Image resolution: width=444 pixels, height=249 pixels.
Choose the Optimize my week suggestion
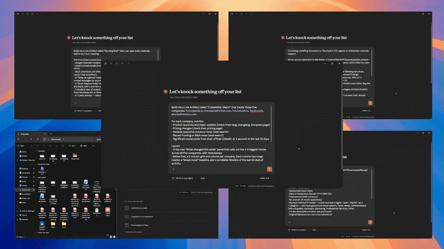pyautogui.click(x=168, y=208)
